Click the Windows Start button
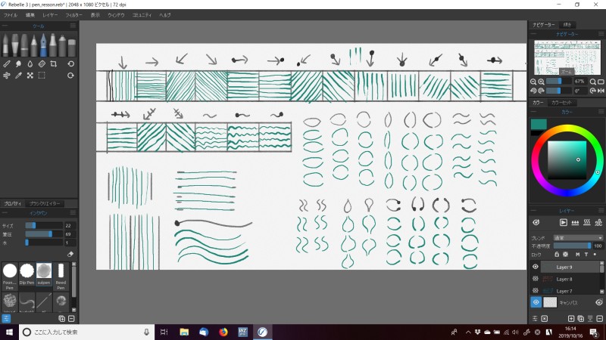This screenshot has height=340, width=606. (x=9, y=332)
